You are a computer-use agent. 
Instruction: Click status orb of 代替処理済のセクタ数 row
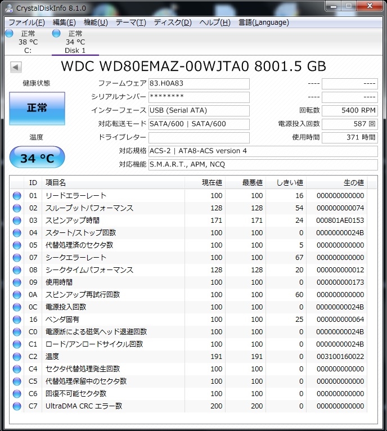[17, 245]
